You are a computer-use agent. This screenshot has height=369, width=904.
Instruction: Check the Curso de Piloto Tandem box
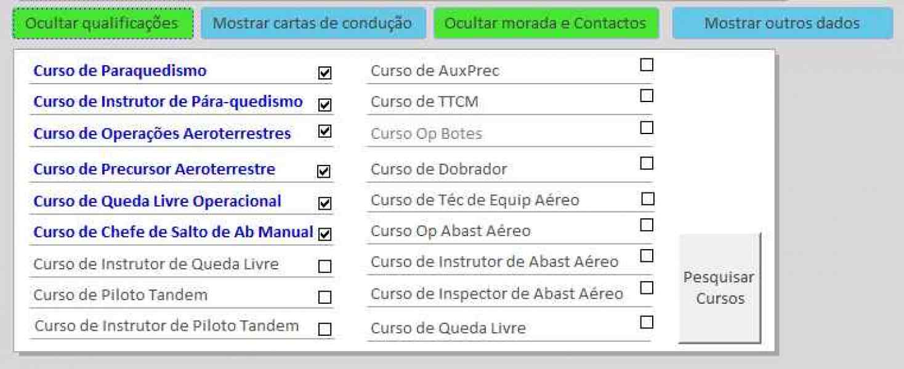(x=325, y=297)
